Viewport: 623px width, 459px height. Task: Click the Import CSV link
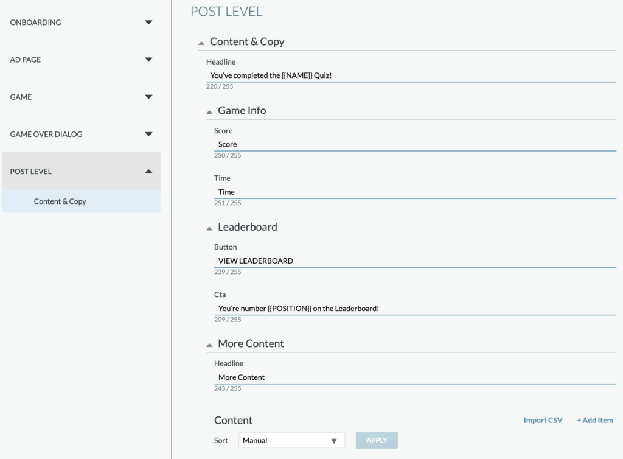(543, 420)
